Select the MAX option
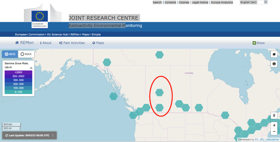Viewport: 280px width, 142px height. point(26,54)
